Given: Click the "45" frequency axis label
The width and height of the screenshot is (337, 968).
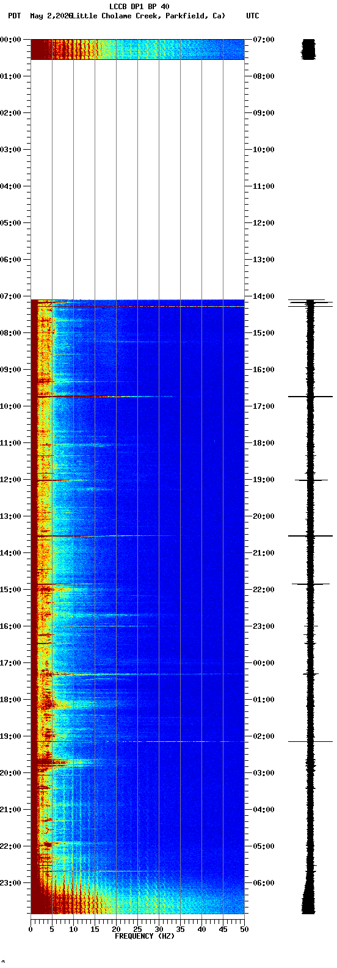Looking at the screenshot, I should pyautogui.click(x=223, y=930).
